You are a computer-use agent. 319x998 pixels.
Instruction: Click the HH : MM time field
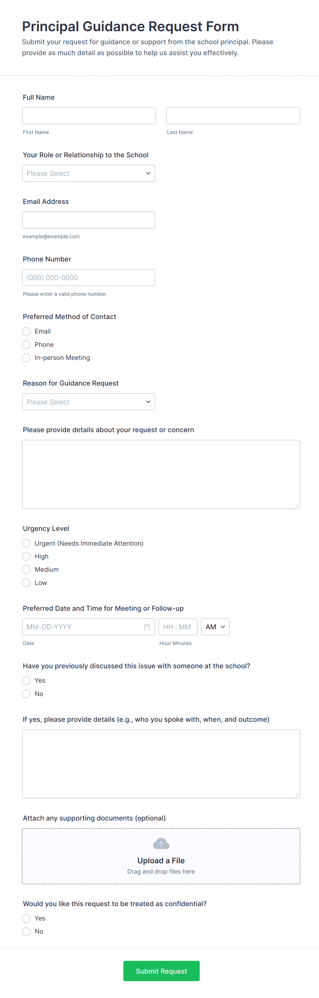(178, 626)
